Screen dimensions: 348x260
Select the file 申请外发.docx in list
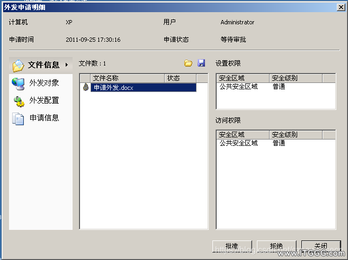click(144, 88)
